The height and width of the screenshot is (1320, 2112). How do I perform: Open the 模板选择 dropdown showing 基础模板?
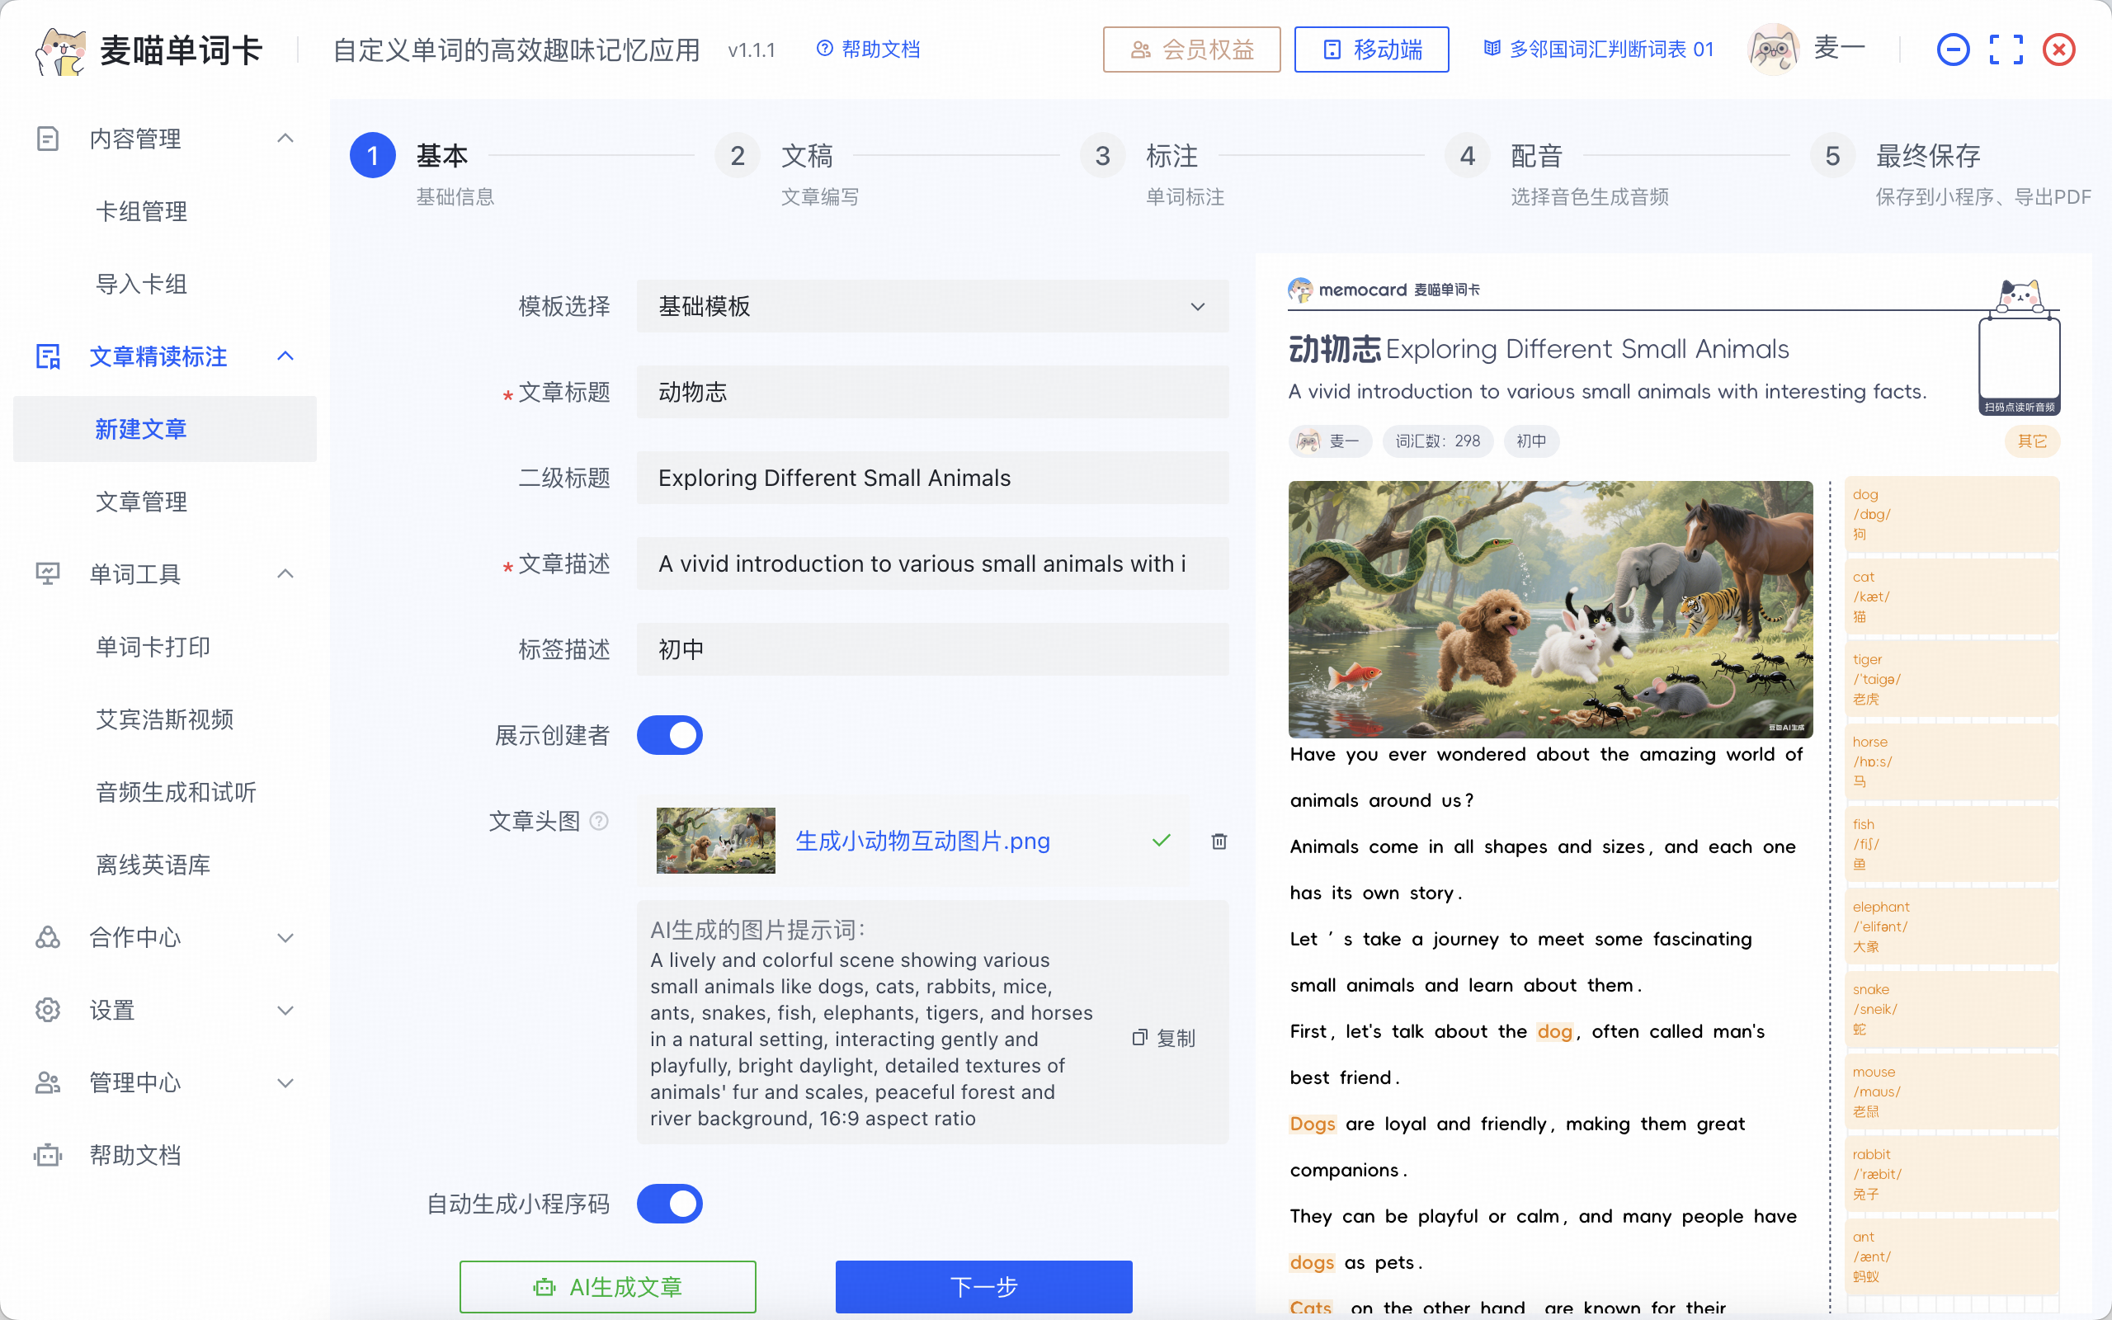932,306
